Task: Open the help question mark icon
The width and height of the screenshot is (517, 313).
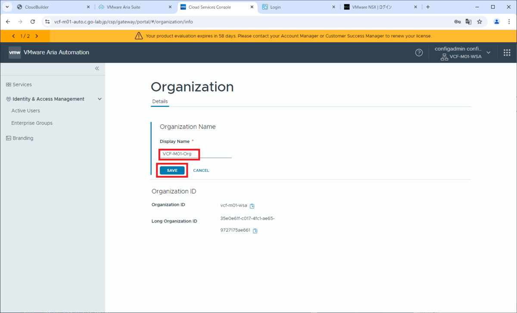Action: point(419,53)
